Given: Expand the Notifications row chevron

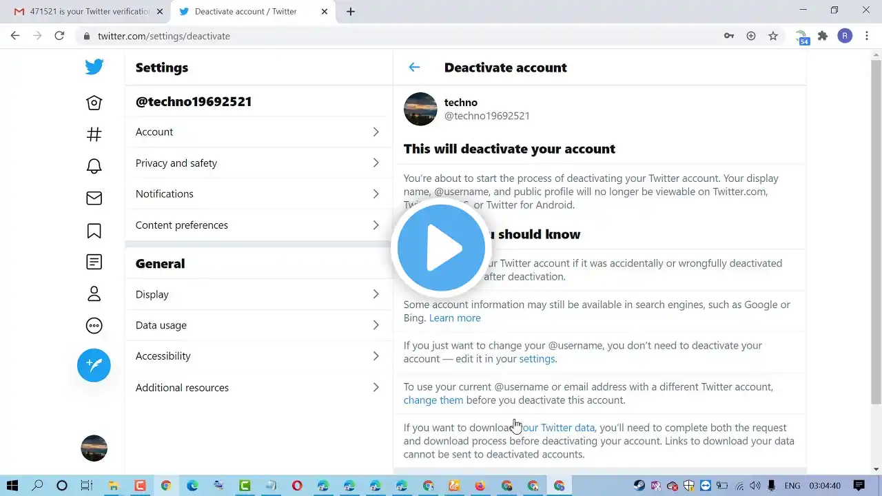Looking at the screenshot, I should point(376,194).
